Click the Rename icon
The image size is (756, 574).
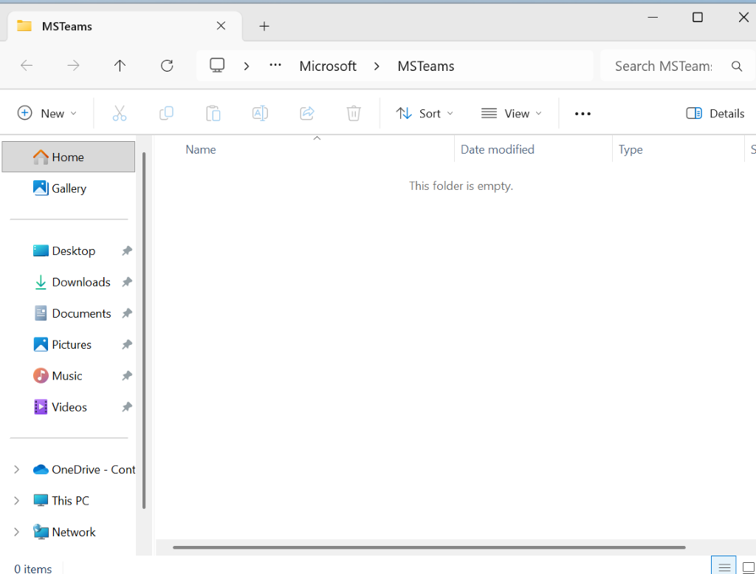point(260,113)
